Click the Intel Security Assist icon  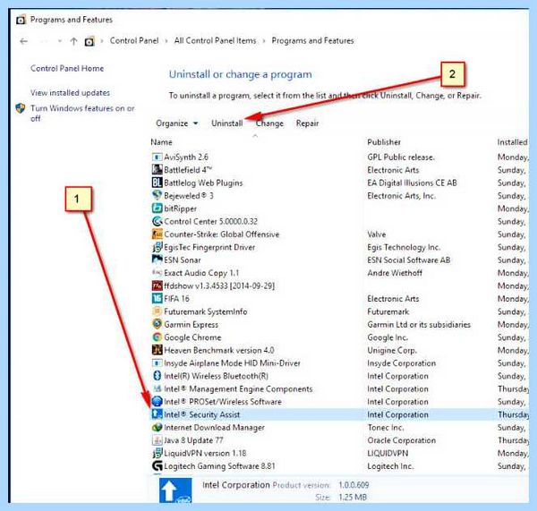157,414
